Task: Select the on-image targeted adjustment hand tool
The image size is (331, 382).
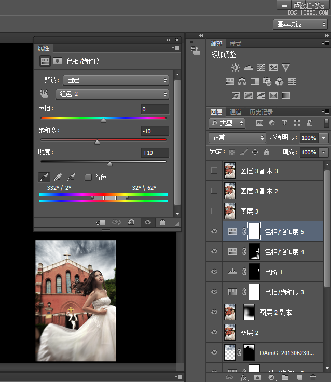Action: click(45, 94)
